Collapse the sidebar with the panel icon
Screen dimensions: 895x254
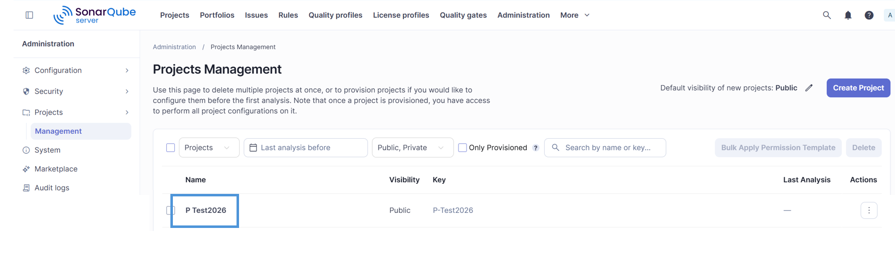(30, 15)
